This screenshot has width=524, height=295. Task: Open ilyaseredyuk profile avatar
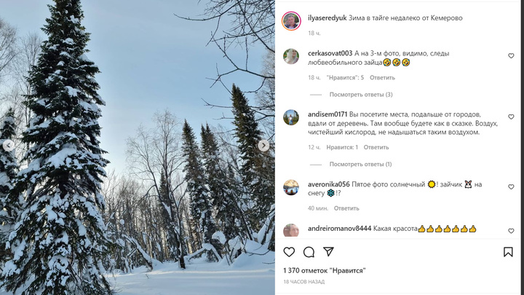click(x=291, y=21)
